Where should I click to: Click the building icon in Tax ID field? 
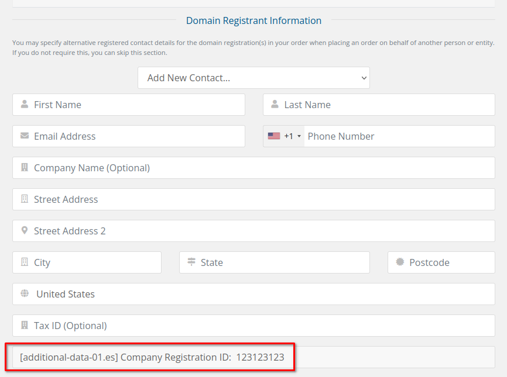[25, 325]
